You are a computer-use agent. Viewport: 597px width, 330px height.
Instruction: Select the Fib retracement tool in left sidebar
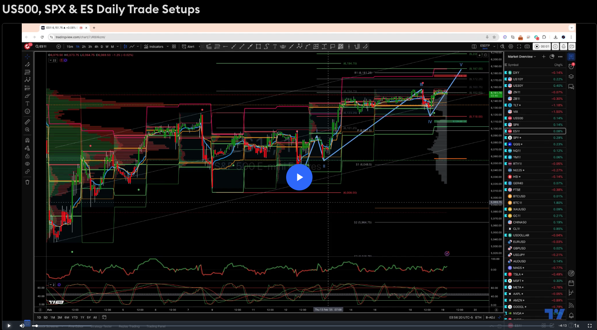(27, 72)
